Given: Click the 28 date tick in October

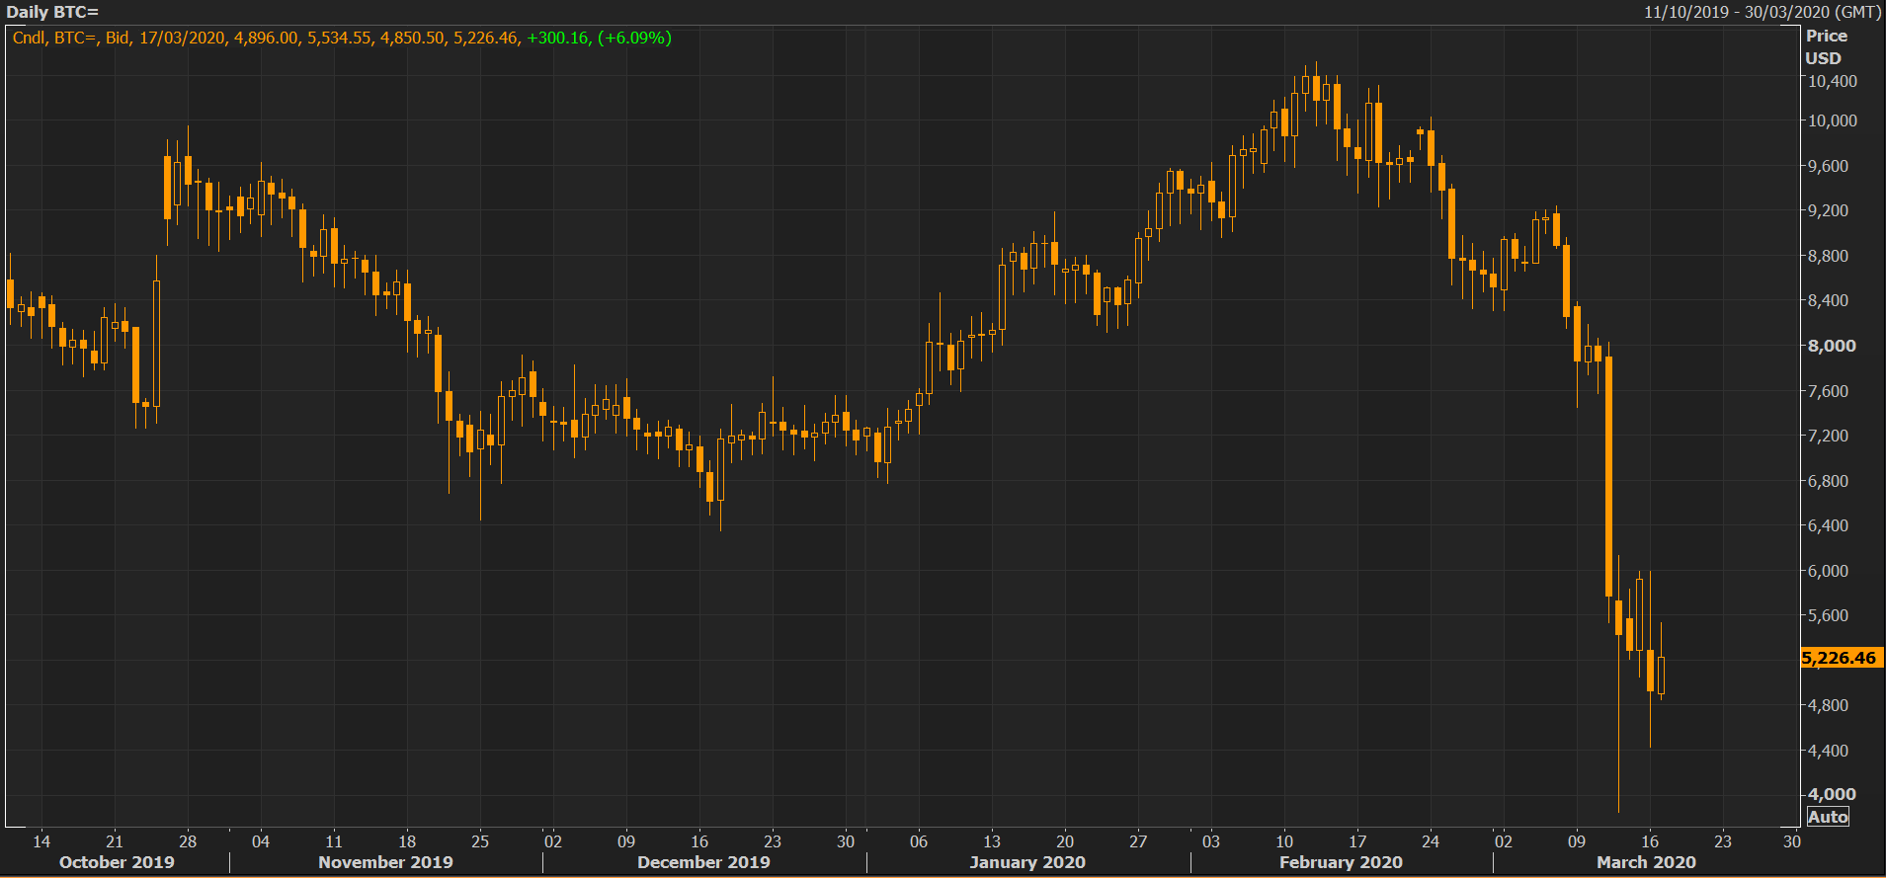Looking at the screenshot, I should (x=188, y=841).
